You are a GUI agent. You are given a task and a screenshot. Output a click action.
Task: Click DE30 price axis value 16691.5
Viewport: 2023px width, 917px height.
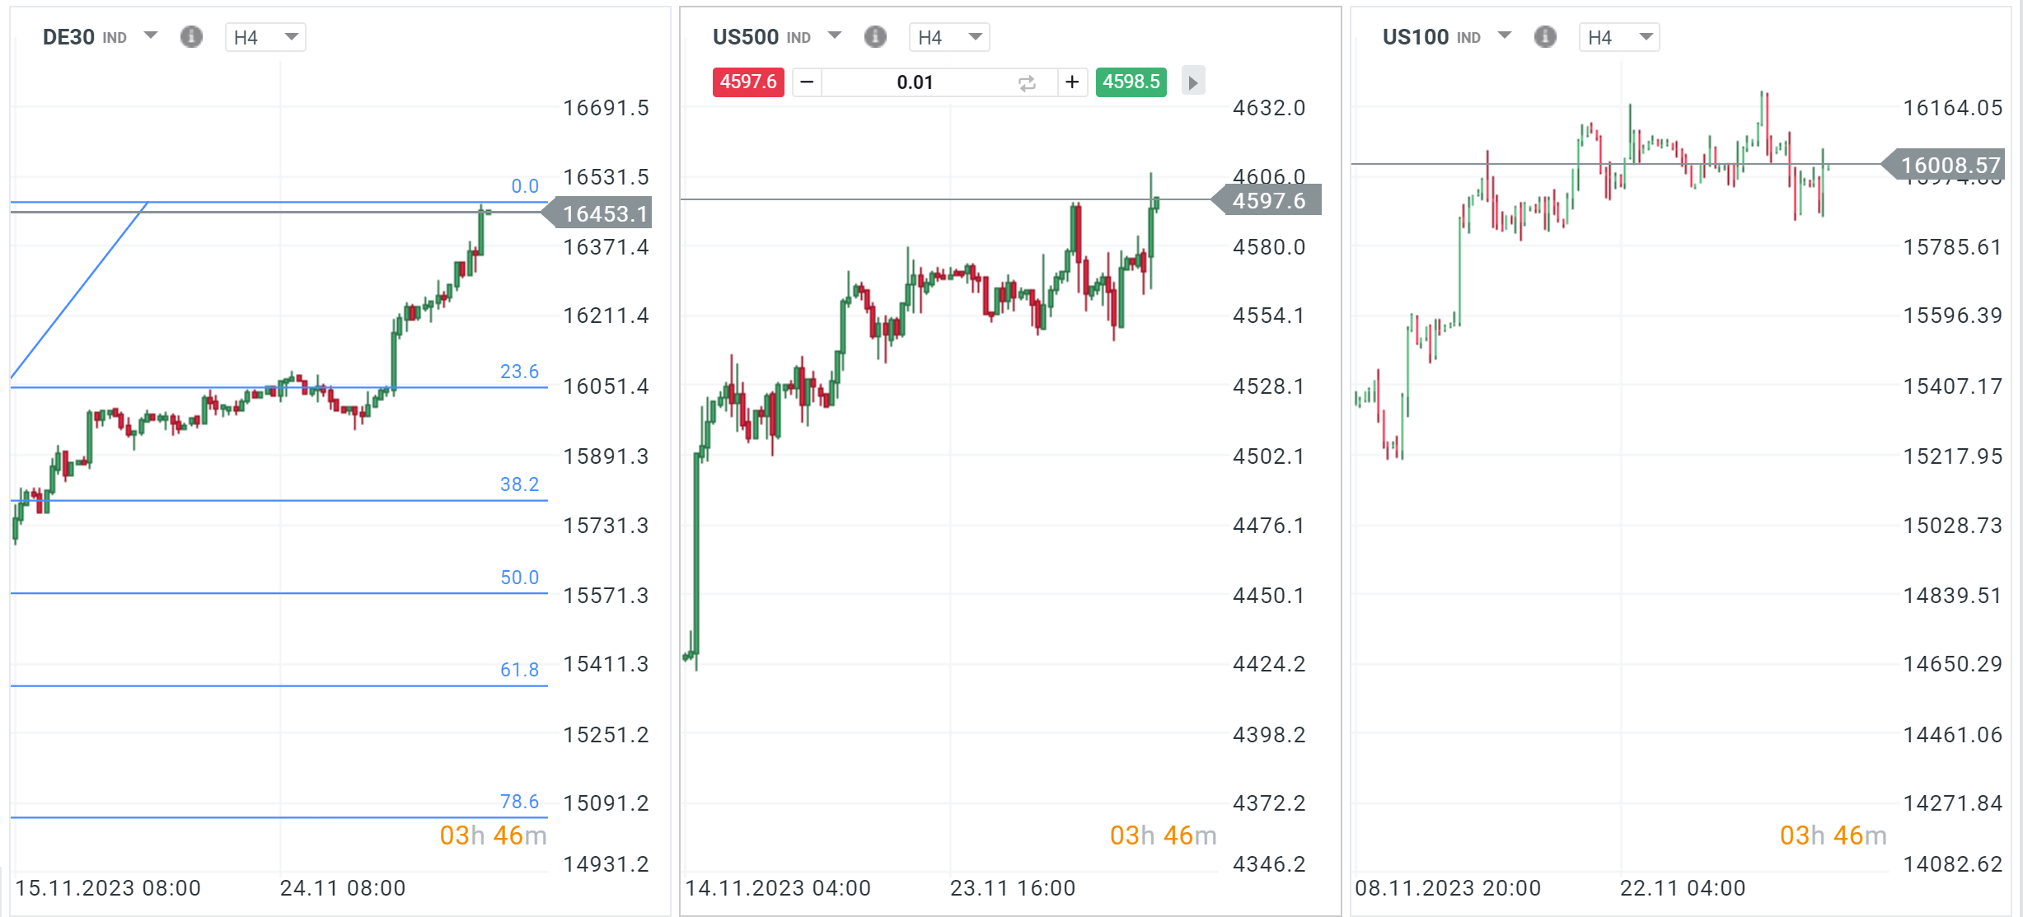606,108
